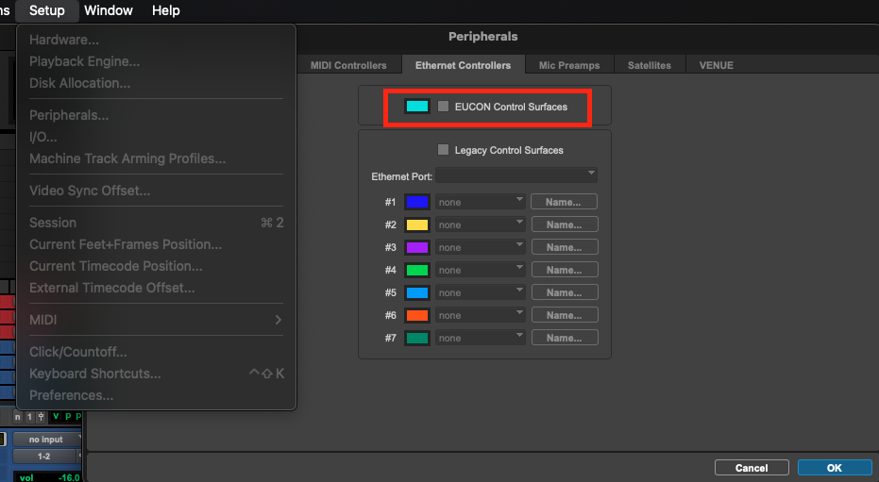Choose Click/Countoff... menu item

coord(156,352)
